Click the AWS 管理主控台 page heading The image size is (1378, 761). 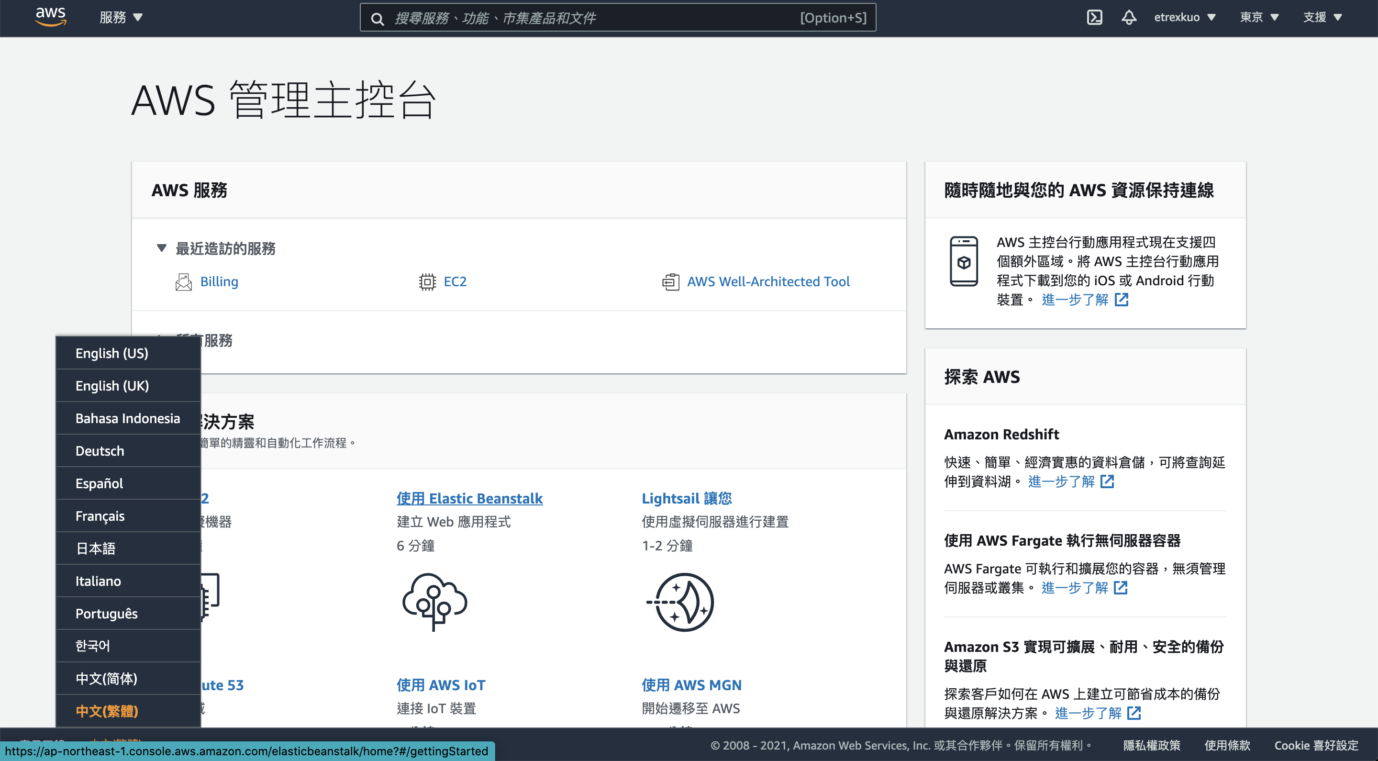(x=284, y=100)
